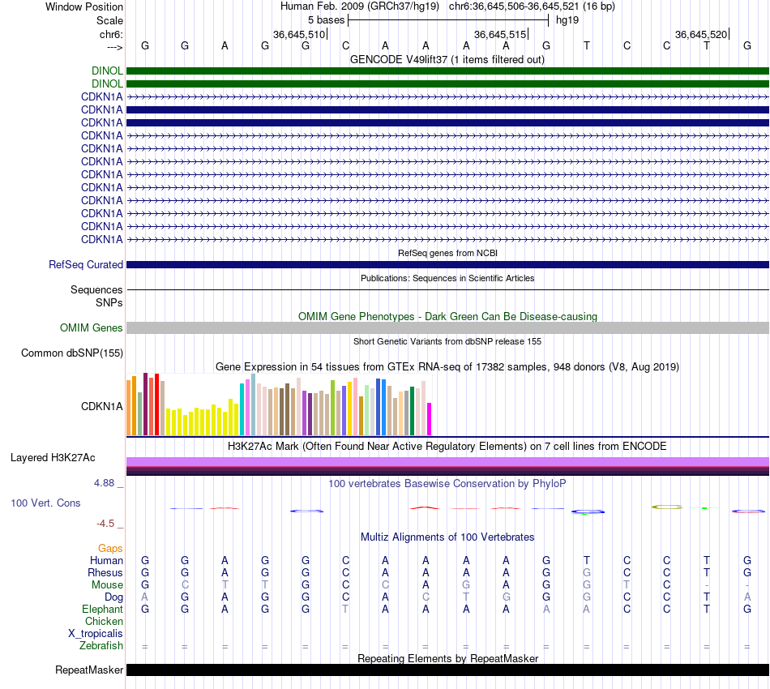The height and width of the screenshot is (689, 770).
Task: Click the gray OMIM Genes item bar
Action: tap(447, 328)
